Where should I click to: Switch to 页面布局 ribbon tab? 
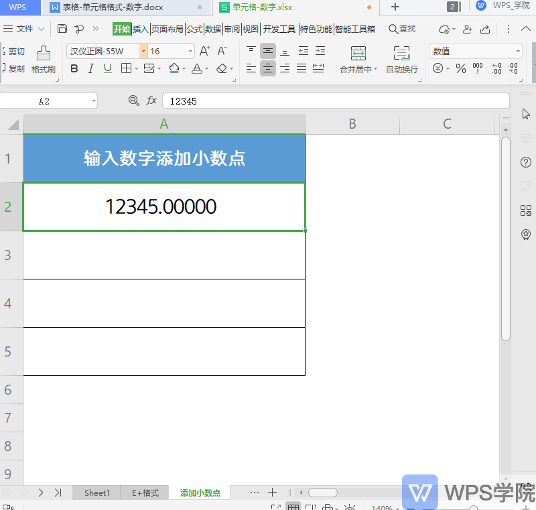[x=167, y=29]
